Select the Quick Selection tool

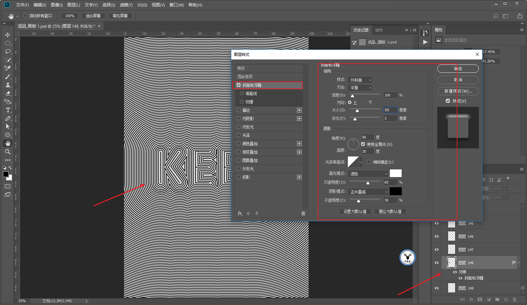point(8,60)
